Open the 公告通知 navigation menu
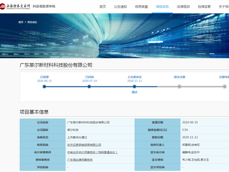 click(120, 7)
